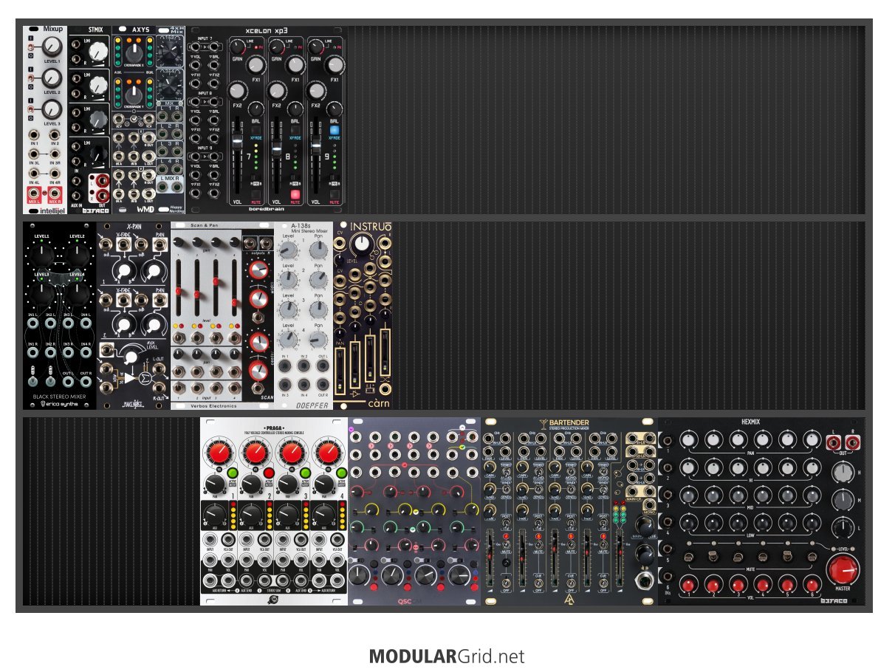Toggle XFADE button on xp3 channel 7

pos(256,128)
